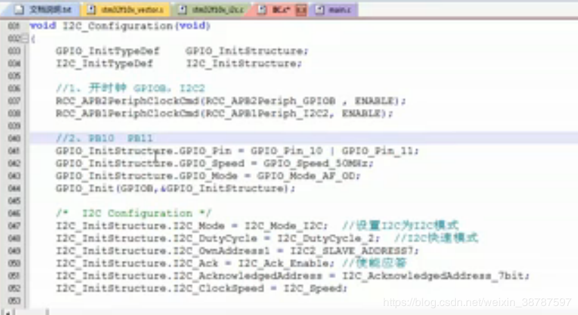Click on 'void I2C_Configuration(void)' declaration
This screenshot has width=578, height=315.
[120, 26]
